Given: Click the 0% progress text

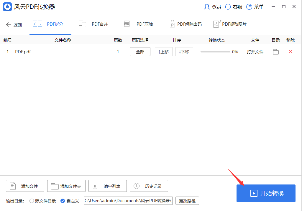Looking at the screenshot, I should point(235,52).
